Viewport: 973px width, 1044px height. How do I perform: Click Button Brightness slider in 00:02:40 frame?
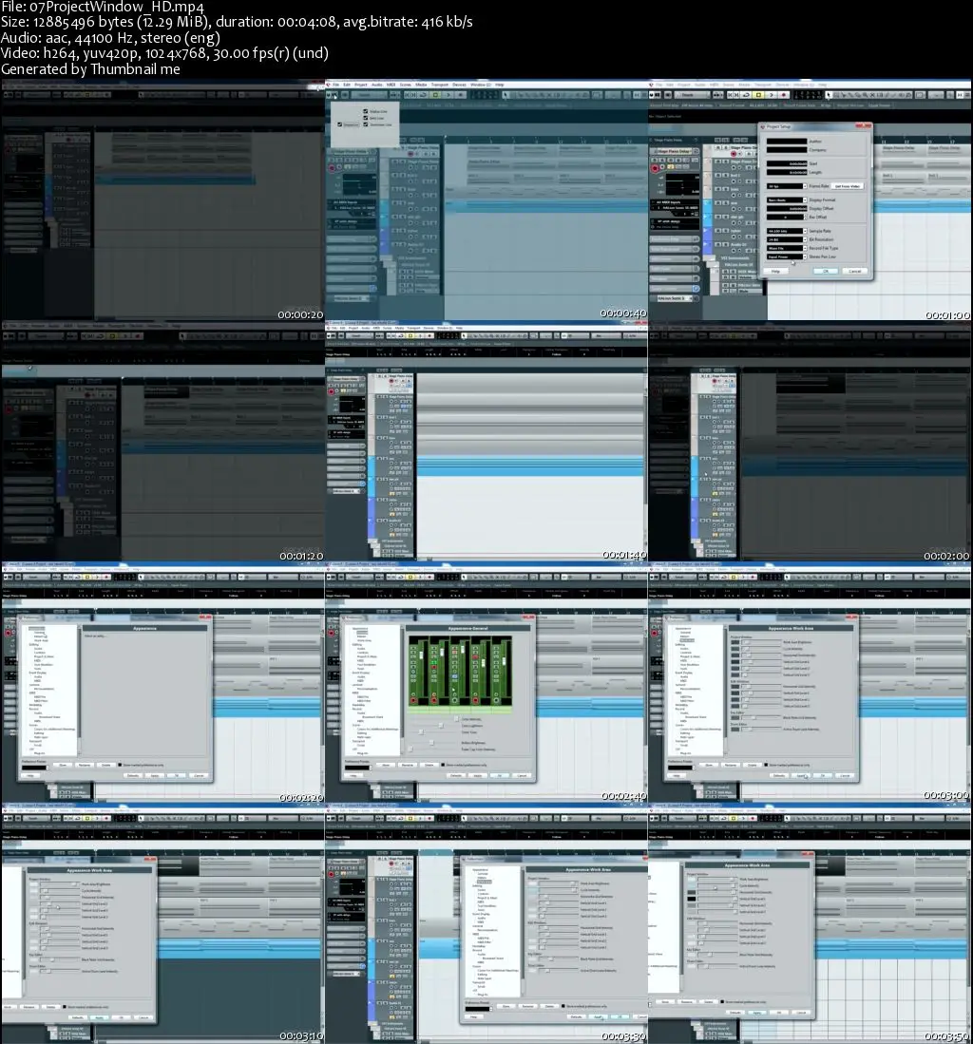pos(431,742)
